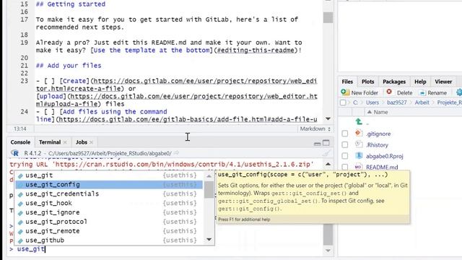Viewport: 462px width, 260px height.
Task: Click autocomplete list scroll-up arrow
Action: click(209, 176)
